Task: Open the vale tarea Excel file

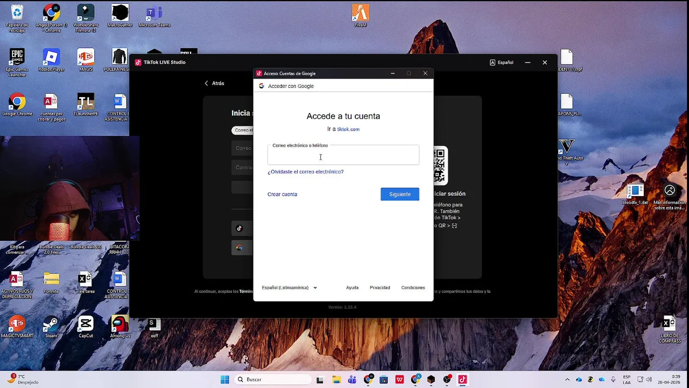Action: click(86, 283)
